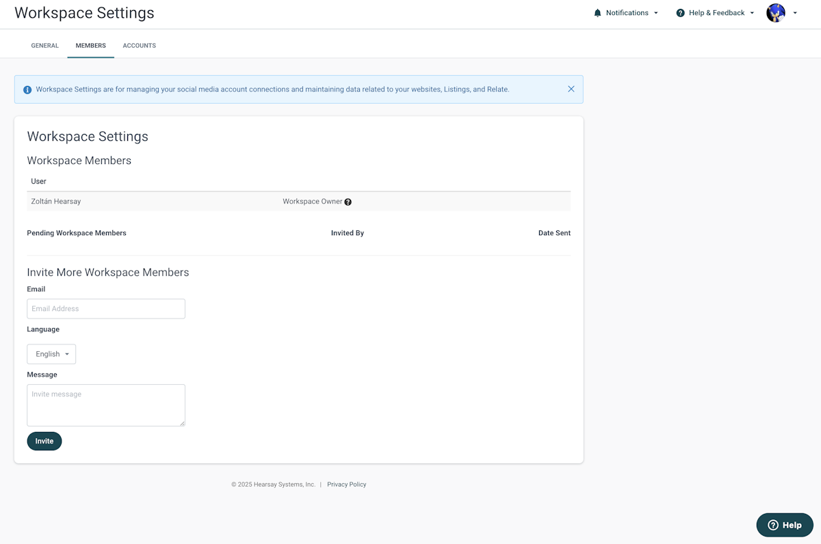Click the floating Help button
821x544 pixels.
tap(785, 525)
